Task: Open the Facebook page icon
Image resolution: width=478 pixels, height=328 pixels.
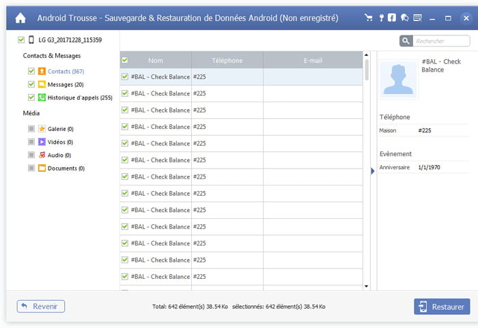Action: coord(392,18)
